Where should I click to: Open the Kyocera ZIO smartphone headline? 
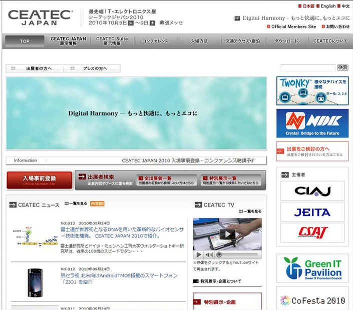coord(119,279)
